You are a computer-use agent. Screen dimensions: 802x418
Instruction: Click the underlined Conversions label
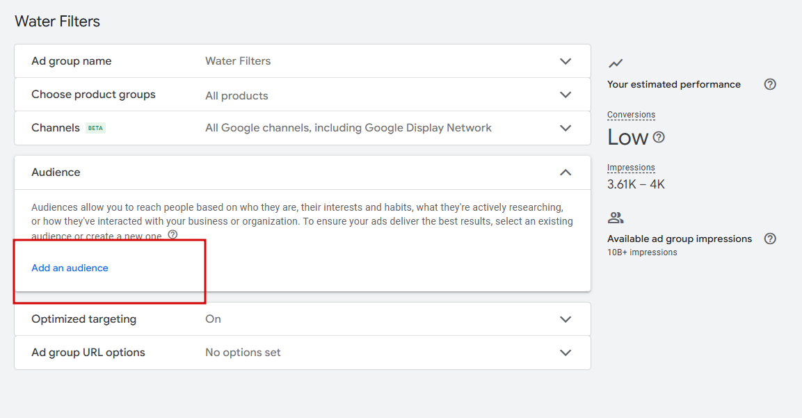click(631, 115)
